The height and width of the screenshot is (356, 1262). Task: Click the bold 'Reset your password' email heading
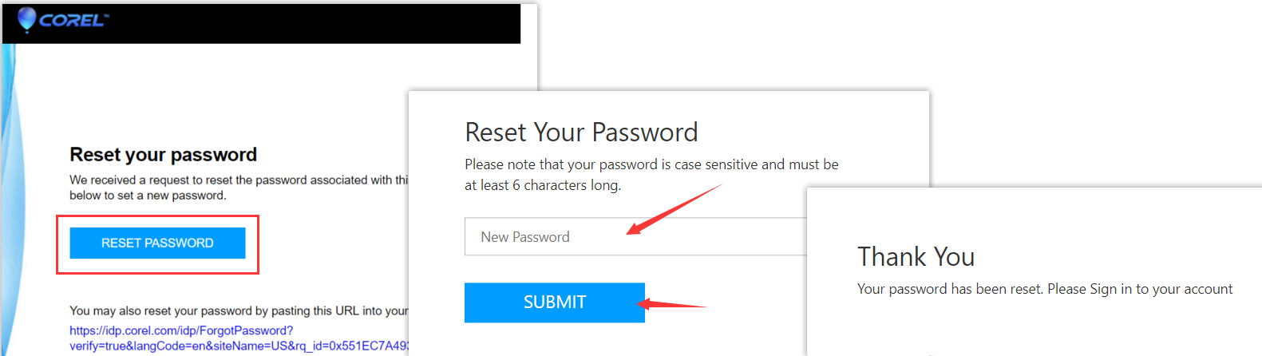(163, 154)
